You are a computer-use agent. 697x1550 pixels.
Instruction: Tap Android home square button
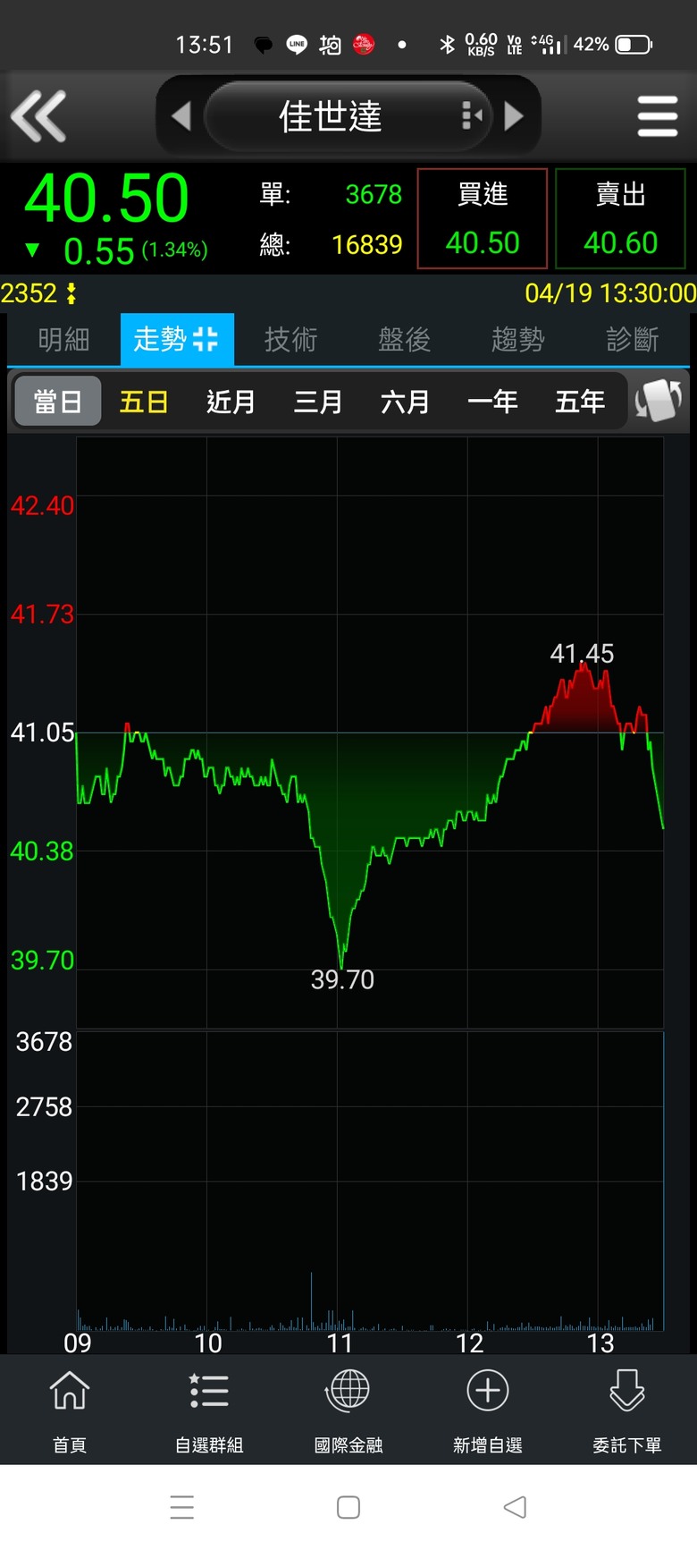pos(348,1507)
